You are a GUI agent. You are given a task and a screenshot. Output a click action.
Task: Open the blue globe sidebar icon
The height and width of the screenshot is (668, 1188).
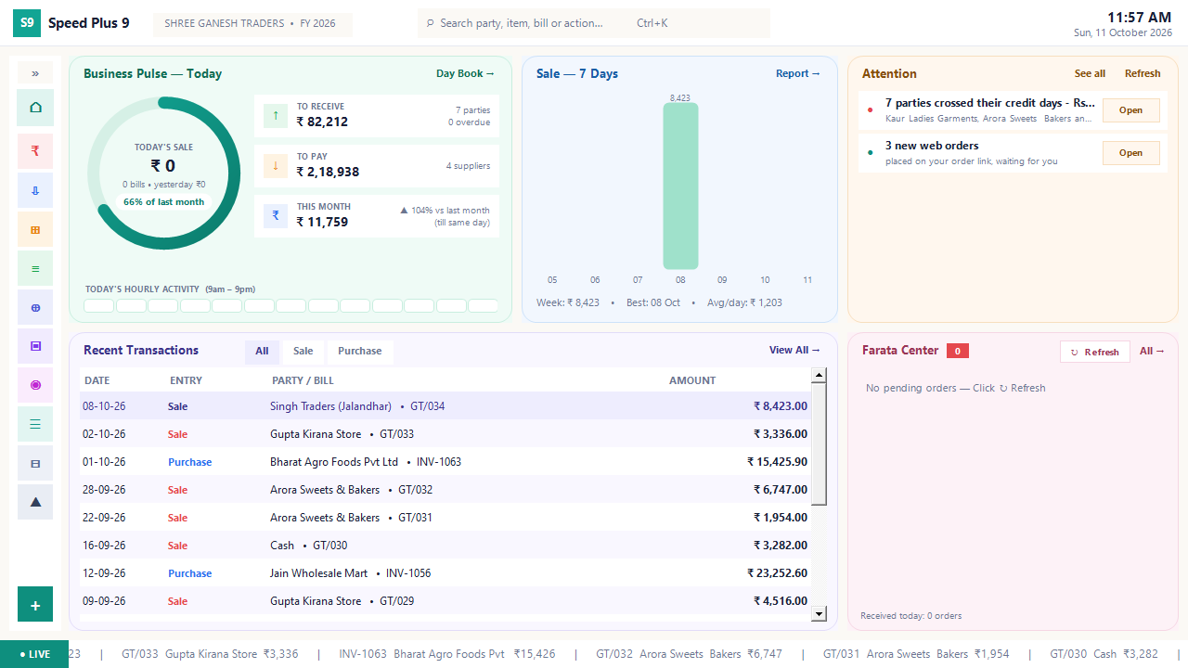point(35,307)
